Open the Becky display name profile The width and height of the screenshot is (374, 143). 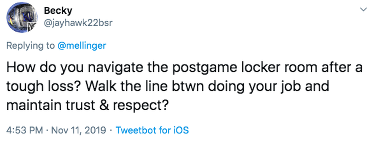click(58, 10)
